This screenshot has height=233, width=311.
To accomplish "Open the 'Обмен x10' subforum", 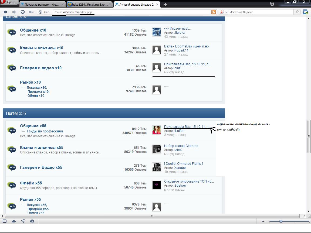I will [36, 95].
